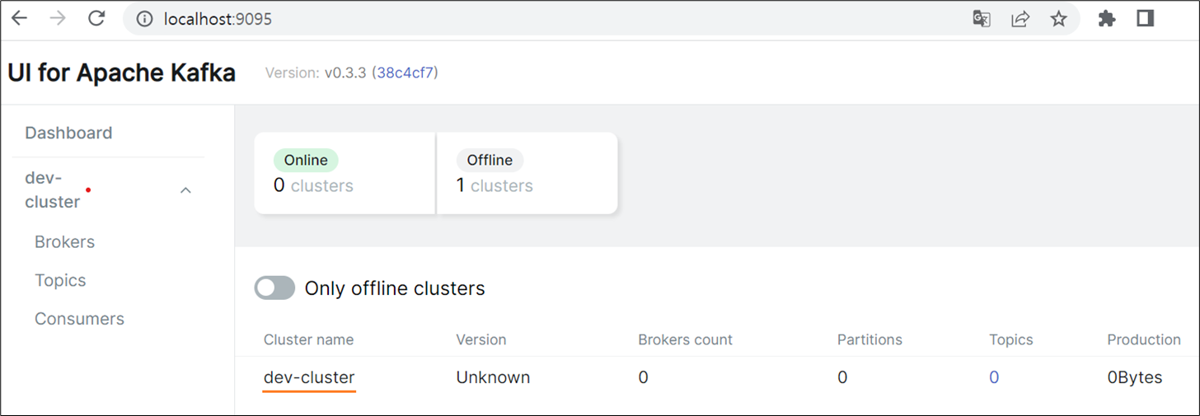
Task: Click the browser forward arrow
Action: [x=58, y=19]
